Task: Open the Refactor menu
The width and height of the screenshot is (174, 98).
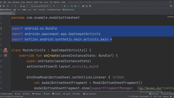Action: [x=30, y=2]
